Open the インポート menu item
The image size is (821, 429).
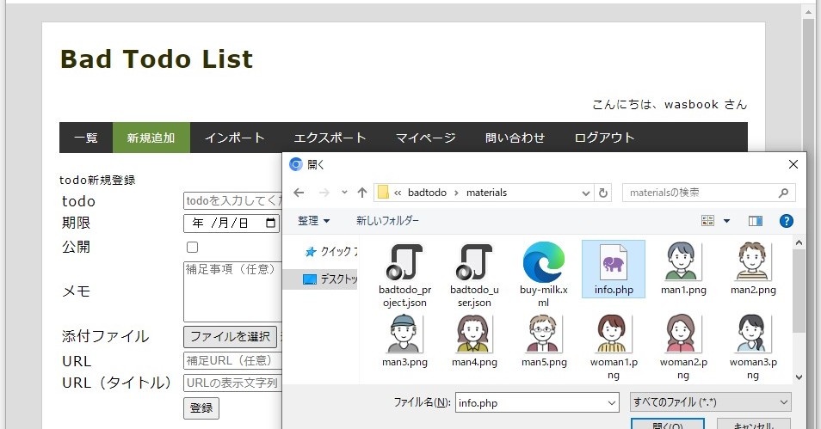pyautogui.click(x=234, y=138)
